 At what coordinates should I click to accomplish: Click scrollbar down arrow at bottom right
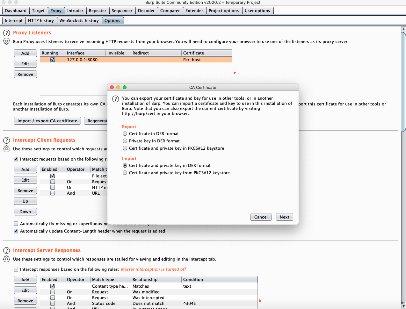(403, 306)
